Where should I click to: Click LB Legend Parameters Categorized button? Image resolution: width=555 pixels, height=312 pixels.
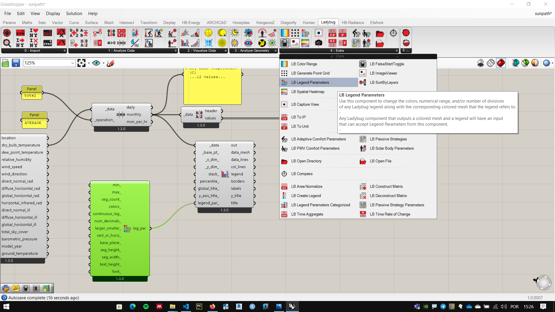click(x=320, y=205)
